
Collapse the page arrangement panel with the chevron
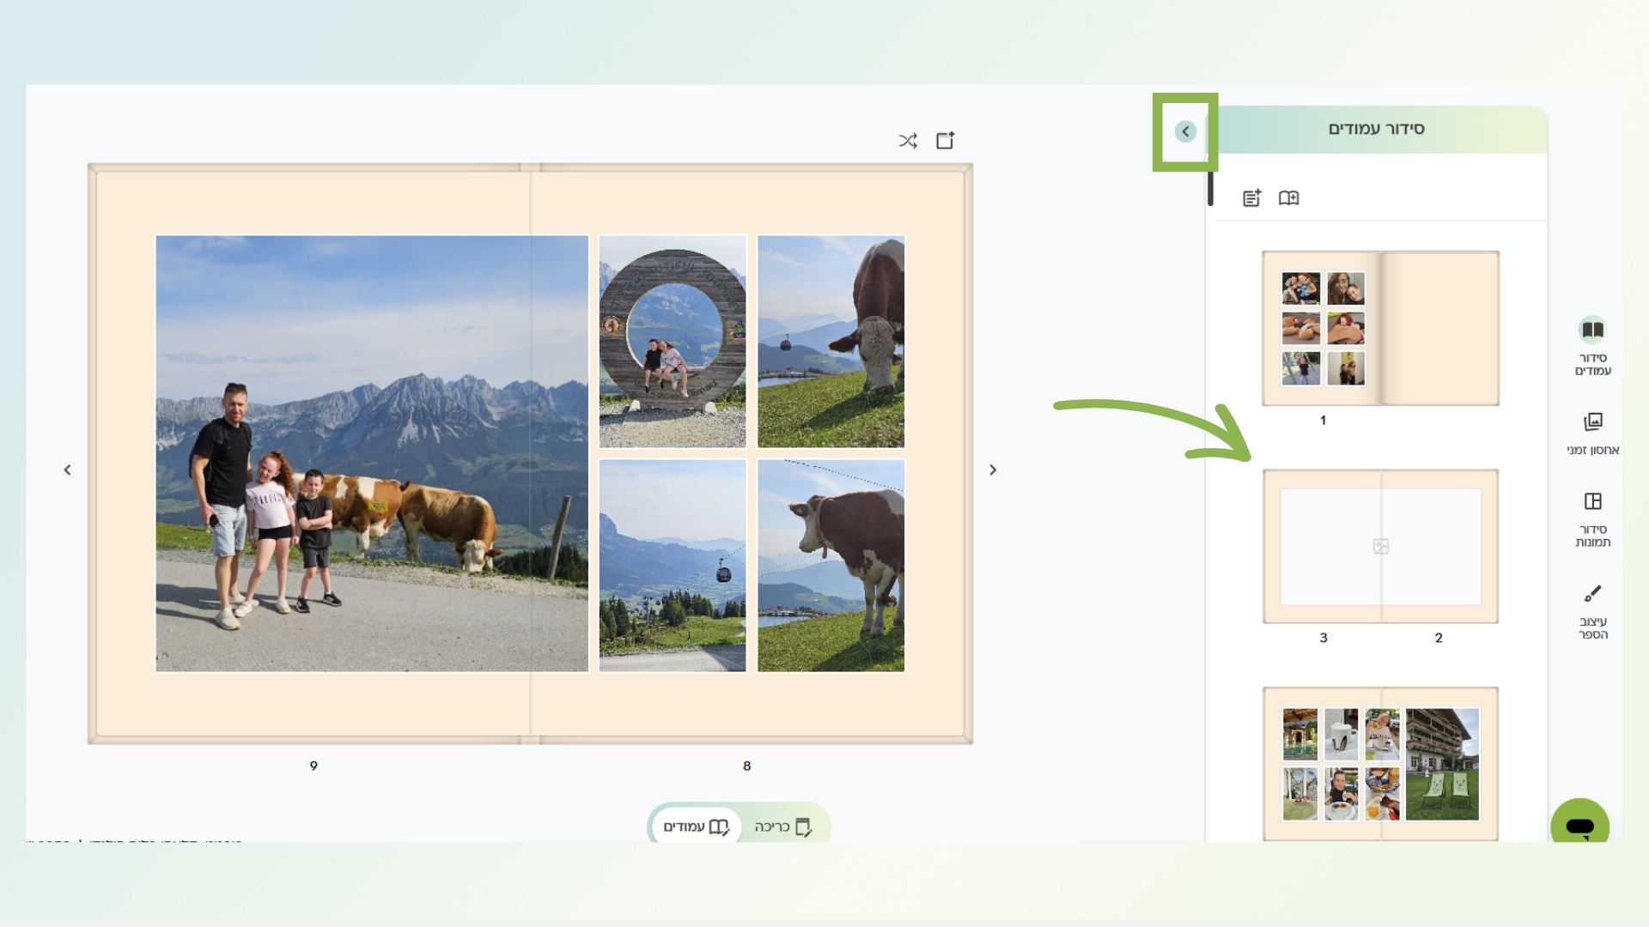[1185, 131]
